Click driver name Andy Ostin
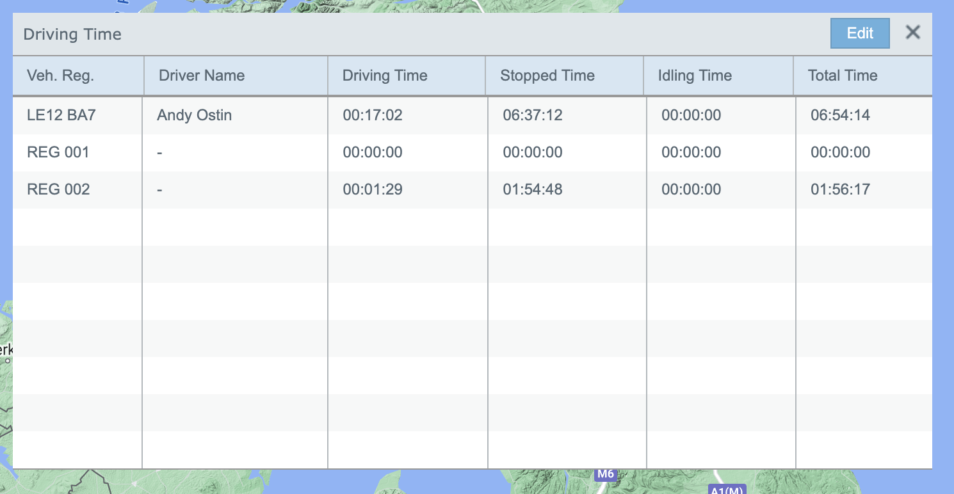 [x=195, y=115]
